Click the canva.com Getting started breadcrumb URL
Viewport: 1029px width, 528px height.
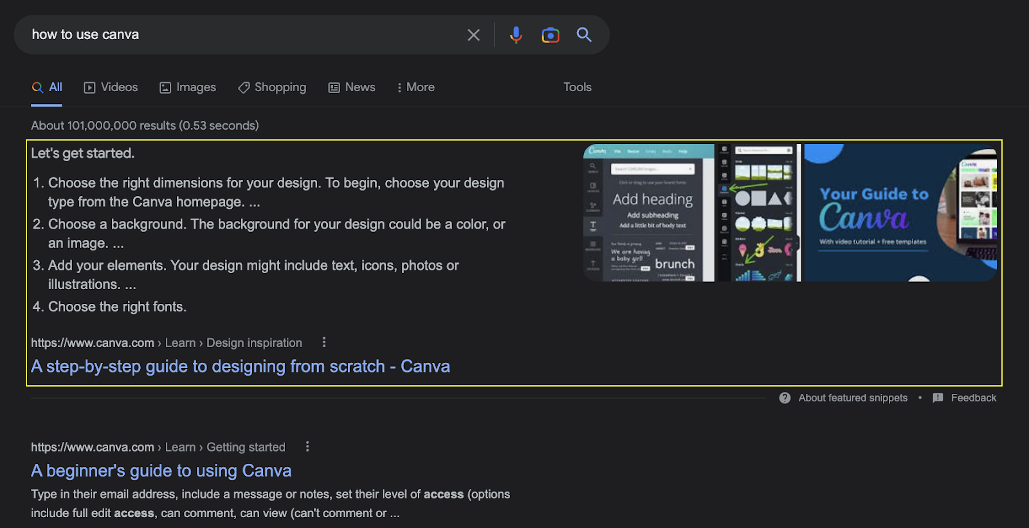click(x=158, y=447)
